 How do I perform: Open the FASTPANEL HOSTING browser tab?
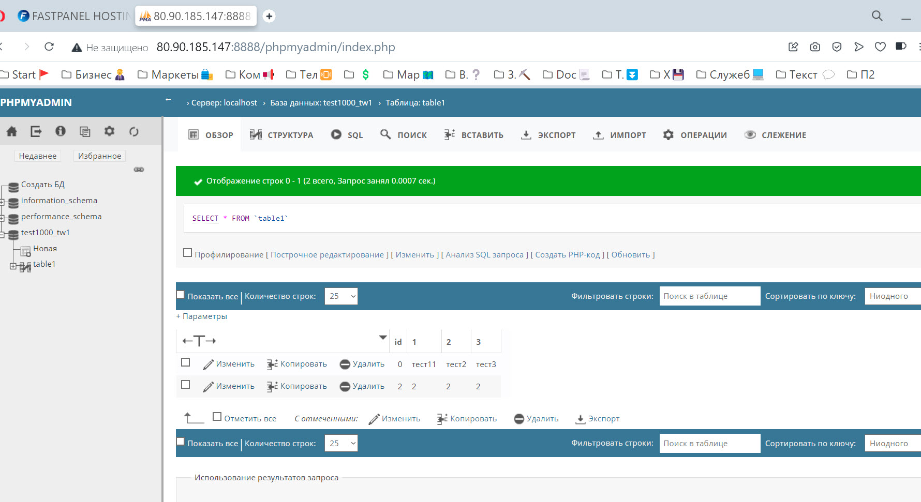tap(75, 16)
